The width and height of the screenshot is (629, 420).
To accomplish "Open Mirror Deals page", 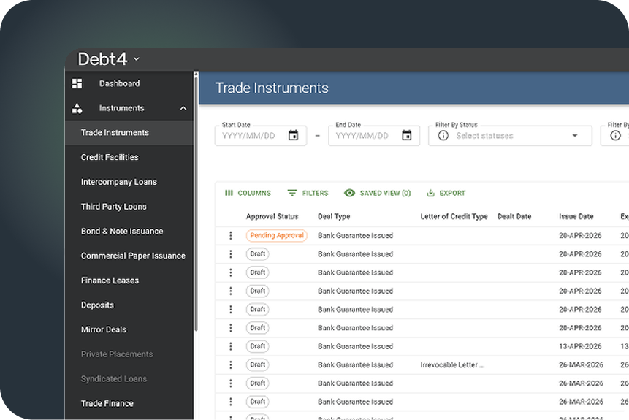I will coord(129,329).
